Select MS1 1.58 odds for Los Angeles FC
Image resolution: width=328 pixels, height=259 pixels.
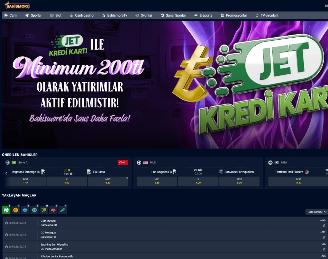click(x=157, y=181)
